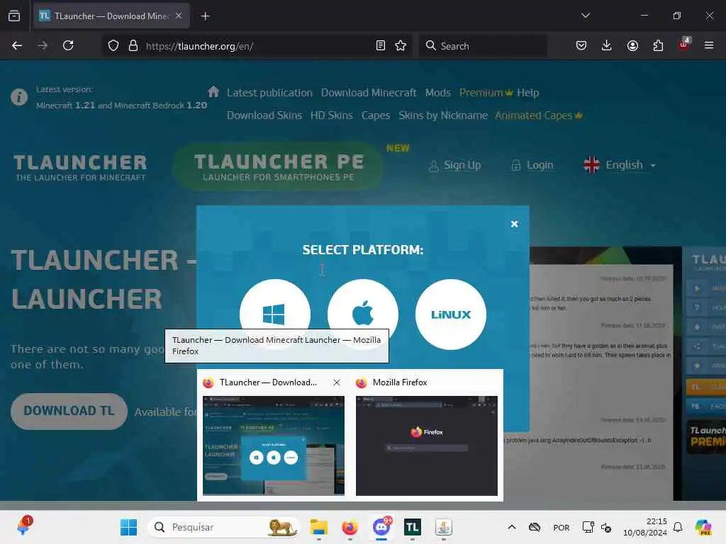Switch to TLauncher browser tab
726x544 pixels.
(x=112, y=16)
